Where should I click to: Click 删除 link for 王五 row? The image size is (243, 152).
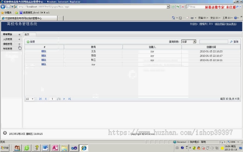coord(44,51)
